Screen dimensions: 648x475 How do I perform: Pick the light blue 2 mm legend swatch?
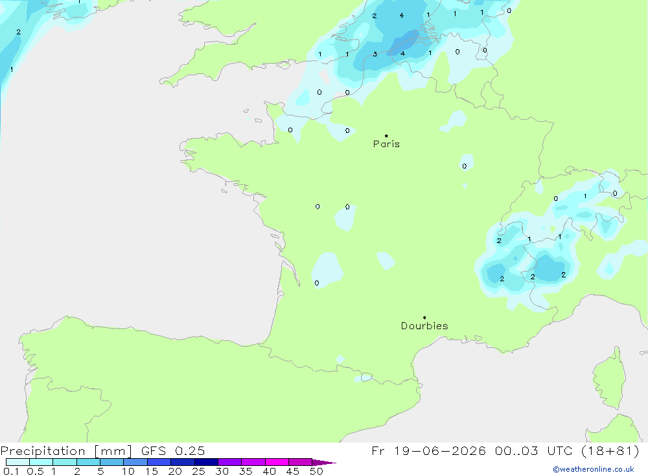click(x=88, y=462)
